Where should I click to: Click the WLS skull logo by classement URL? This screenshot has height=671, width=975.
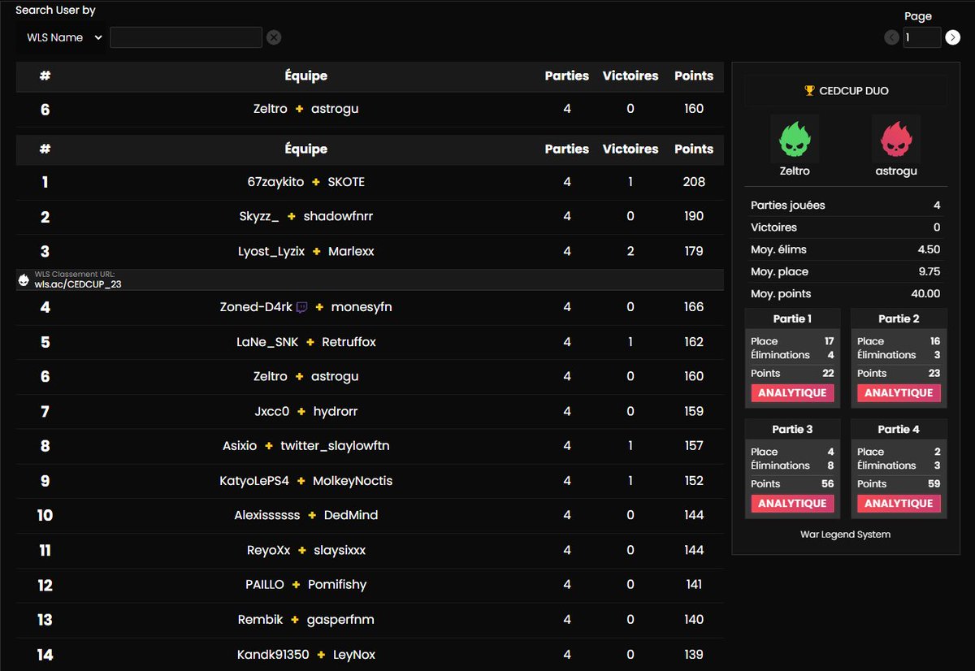(x=24, y=280)
